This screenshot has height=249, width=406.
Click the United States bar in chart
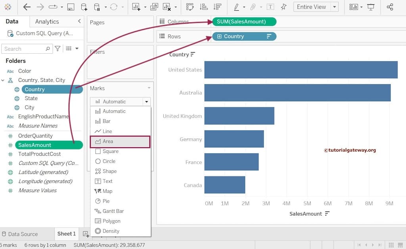click(x=301, y=70)
